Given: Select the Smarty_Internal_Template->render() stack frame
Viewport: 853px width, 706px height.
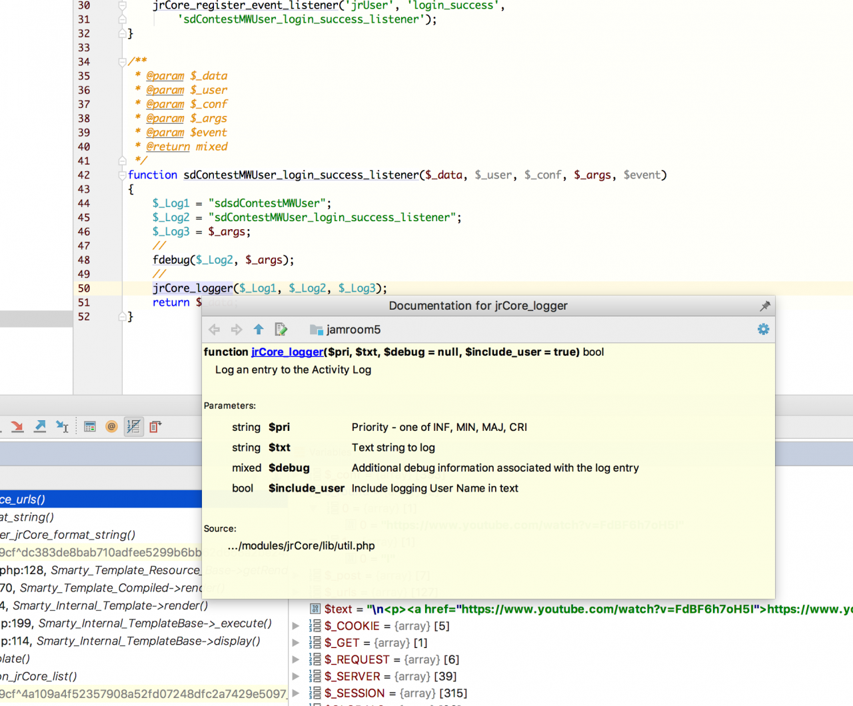Looking at the screenshot, I should [110, 606].
